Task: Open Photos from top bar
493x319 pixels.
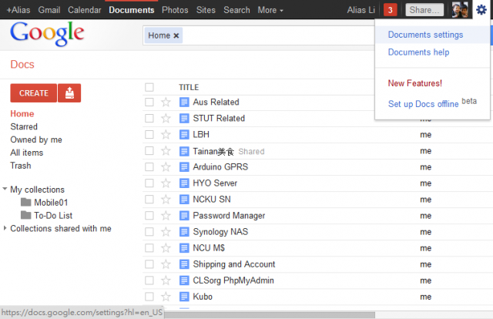Action: 175,10
